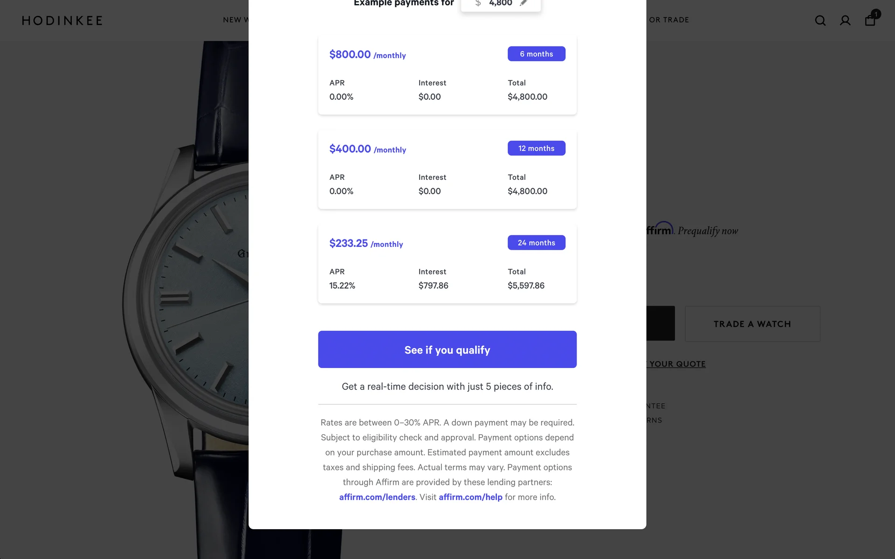
Task: Open the affirm.com/lenders link
Action: 377,497
